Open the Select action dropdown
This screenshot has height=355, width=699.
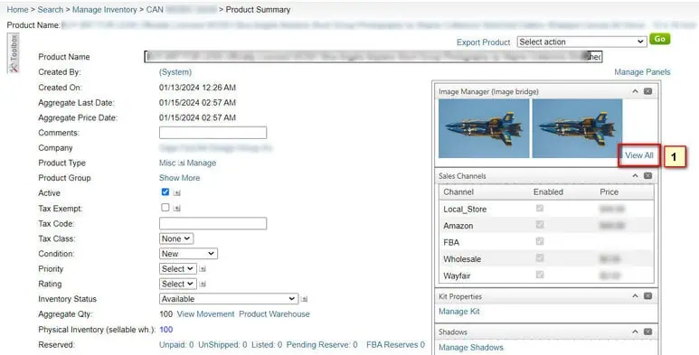tap(581, 42)
